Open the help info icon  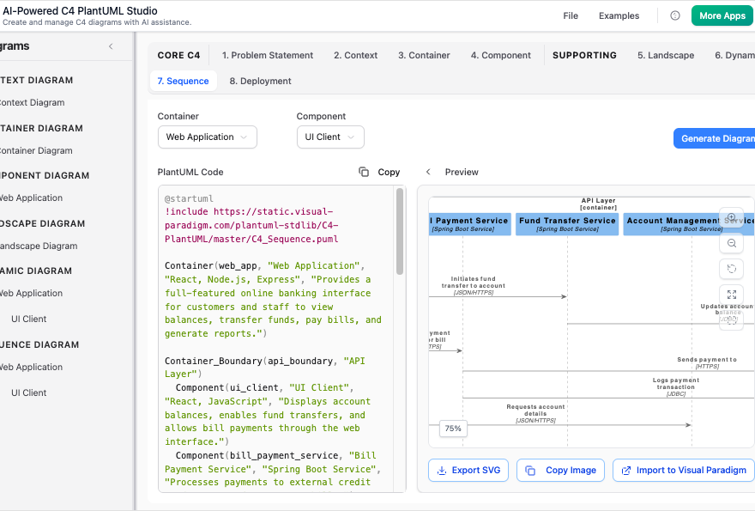pyautogui.click(x=677, y=15)
